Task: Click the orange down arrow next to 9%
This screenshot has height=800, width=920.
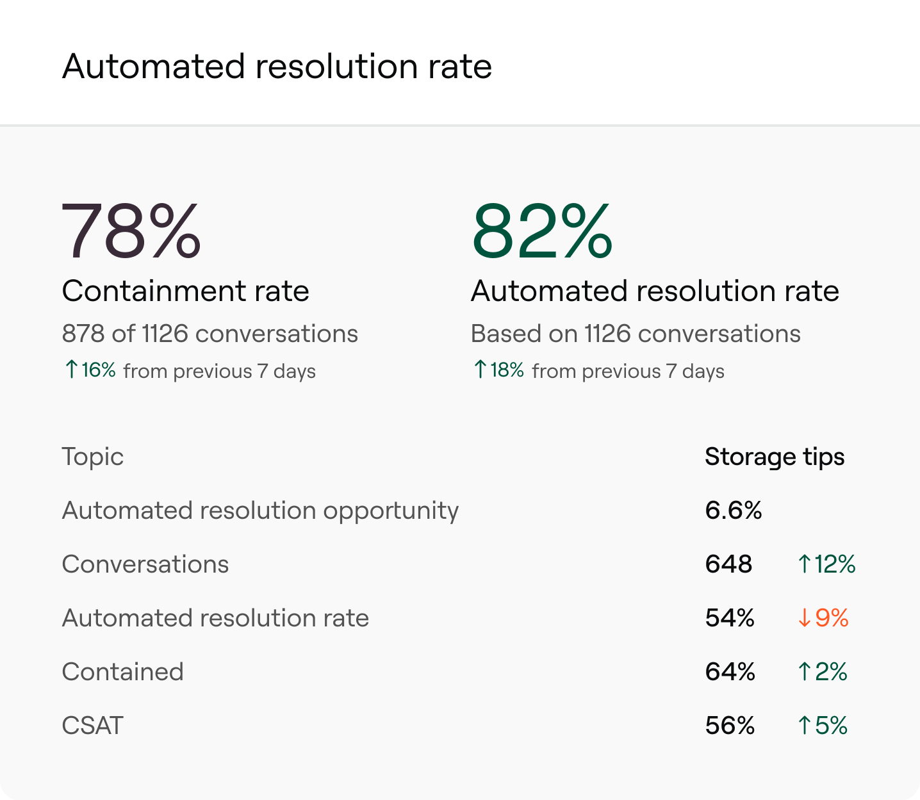Action: 805,618
